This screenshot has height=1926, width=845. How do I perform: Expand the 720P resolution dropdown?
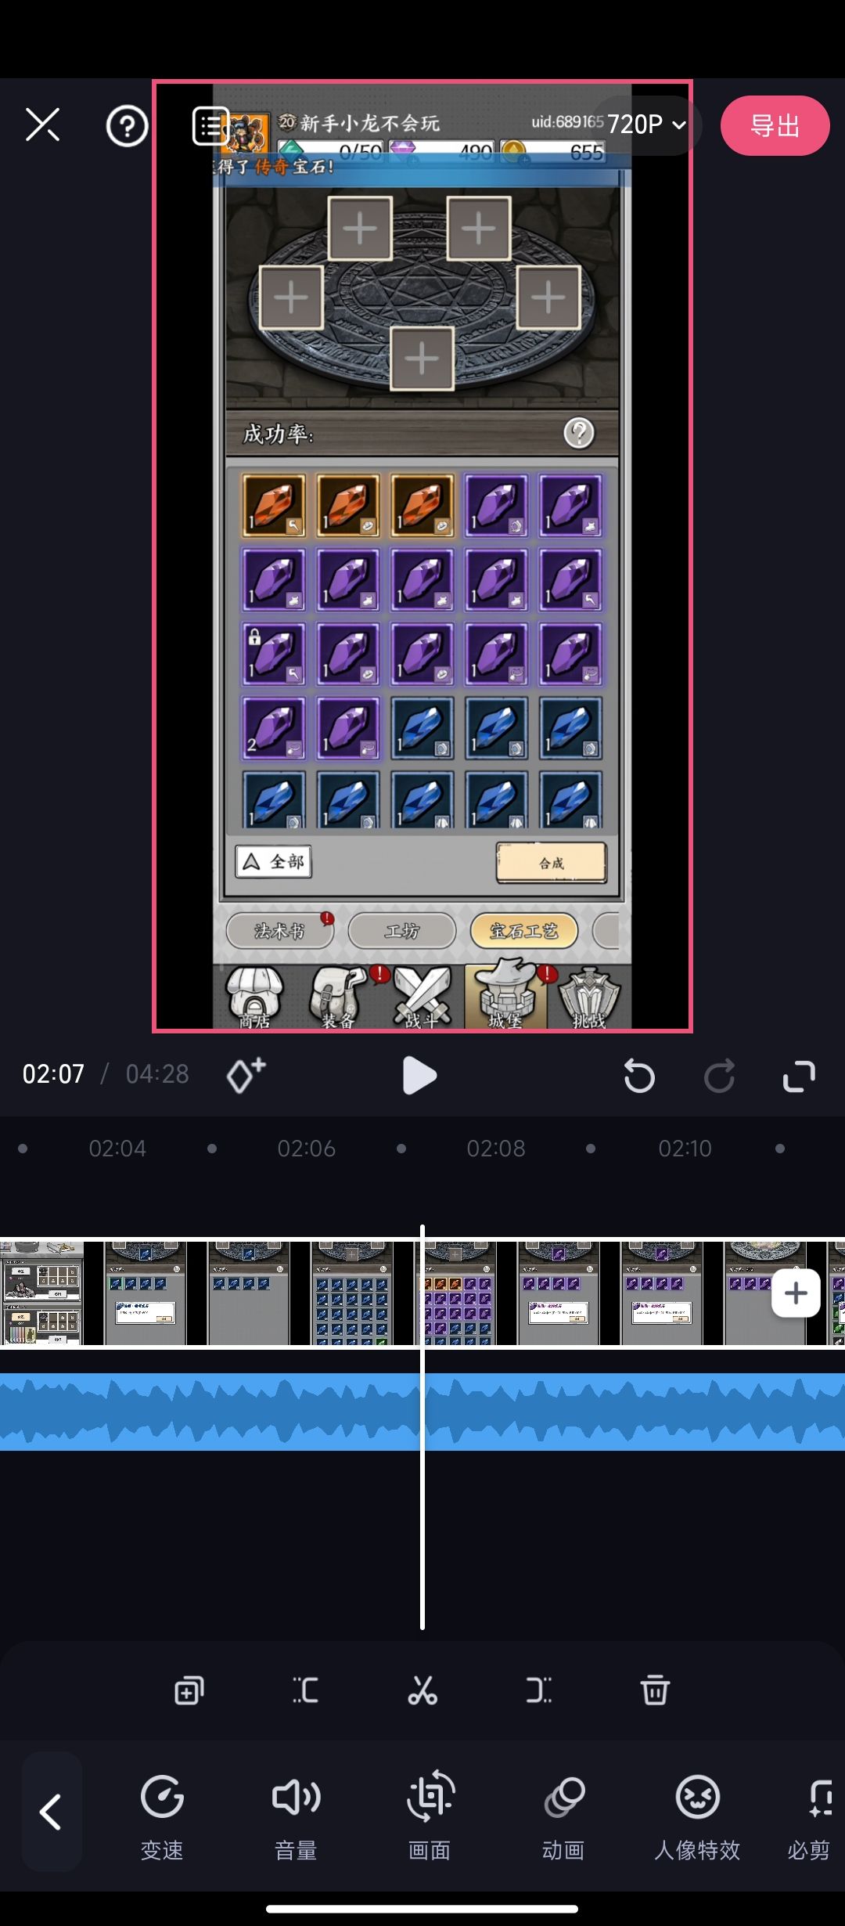click(x=646, y=124)
